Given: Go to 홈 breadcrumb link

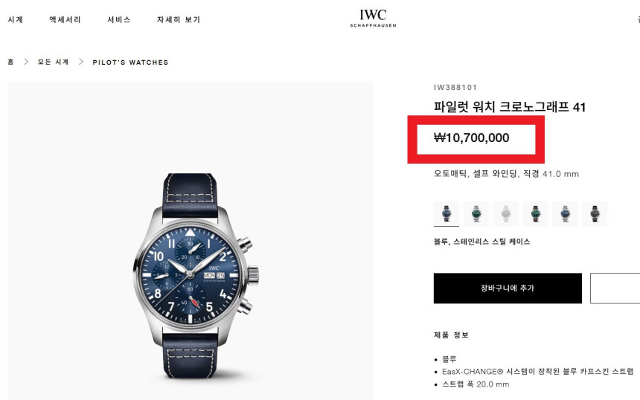Looking at the screenshot, I should tap(10, 62).
